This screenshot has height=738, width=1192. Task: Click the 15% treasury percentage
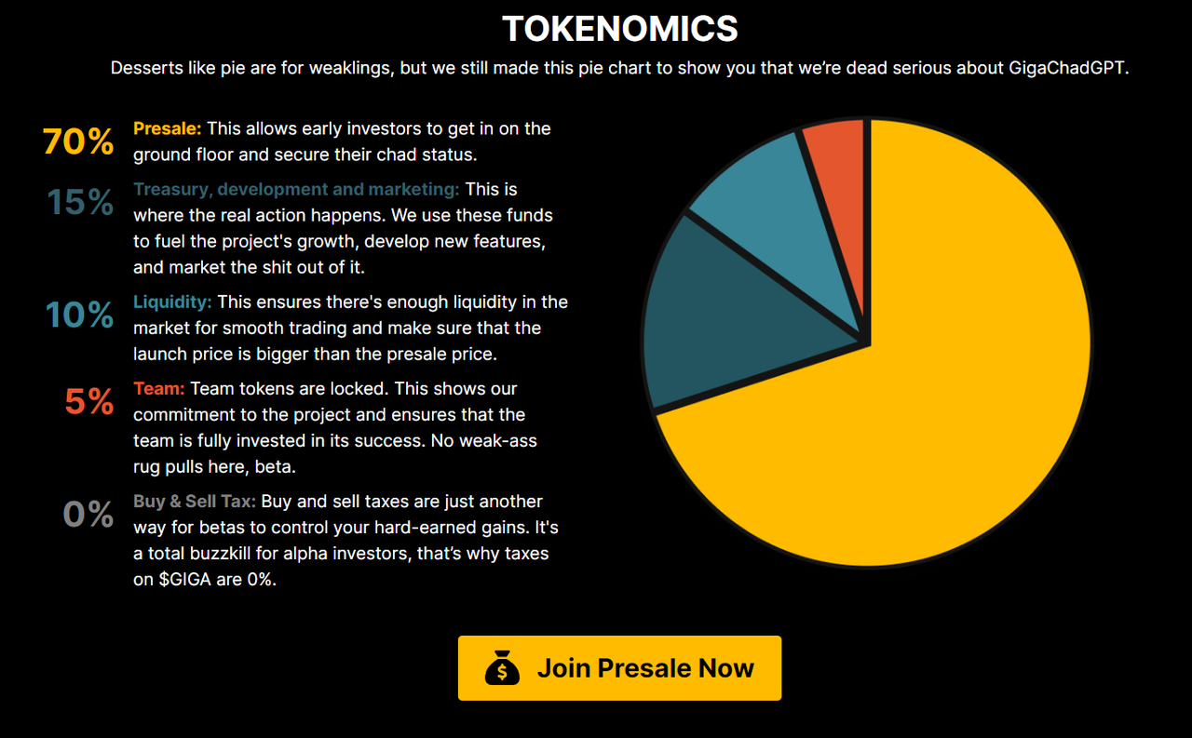(x=80, y=203)
